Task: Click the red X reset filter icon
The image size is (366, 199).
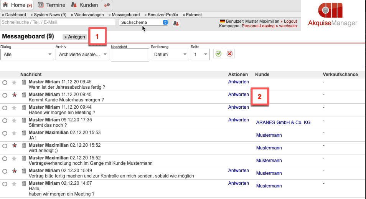Action: (x=229, y=54)
